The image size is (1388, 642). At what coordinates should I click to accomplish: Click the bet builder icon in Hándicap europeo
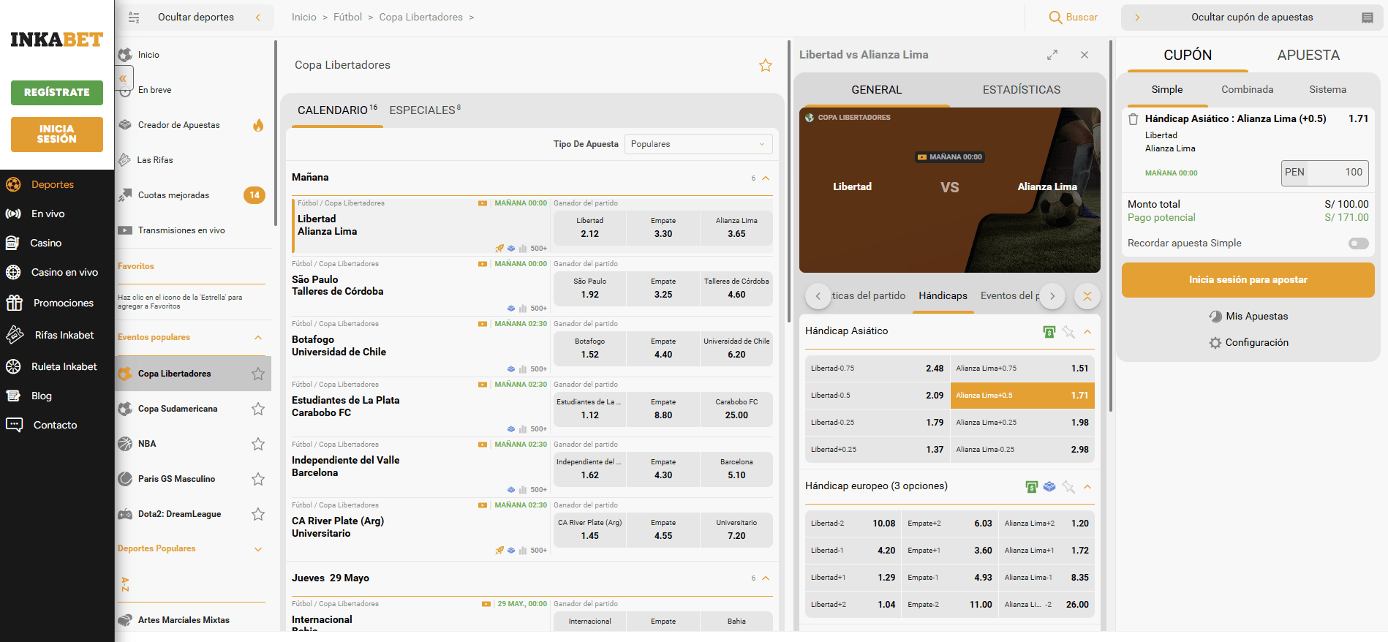[x=1049, y=487]
